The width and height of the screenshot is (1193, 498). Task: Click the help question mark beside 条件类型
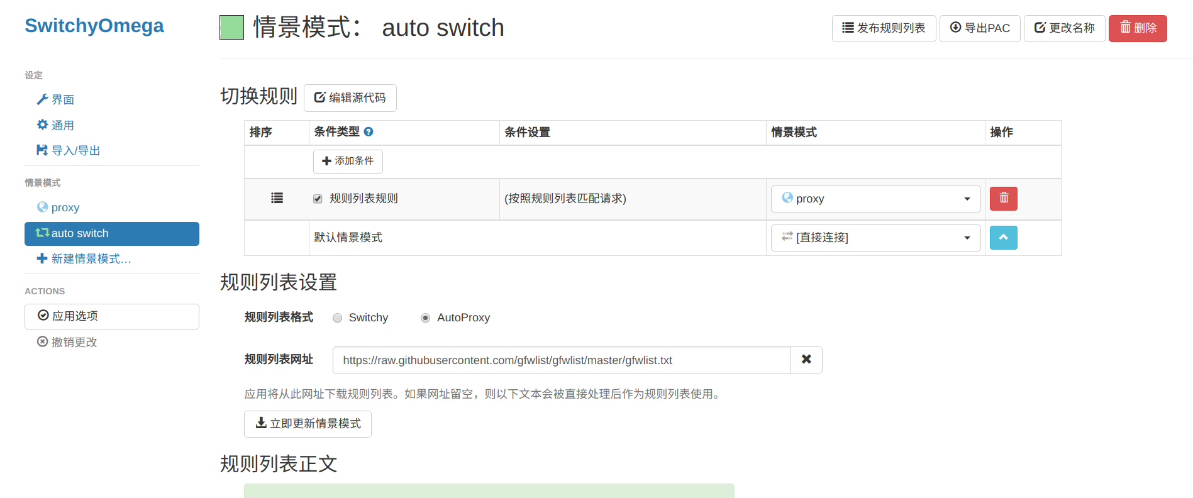tap(369, 132)
